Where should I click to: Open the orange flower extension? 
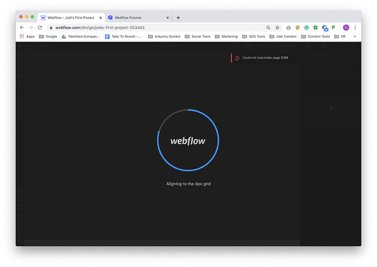298,28
